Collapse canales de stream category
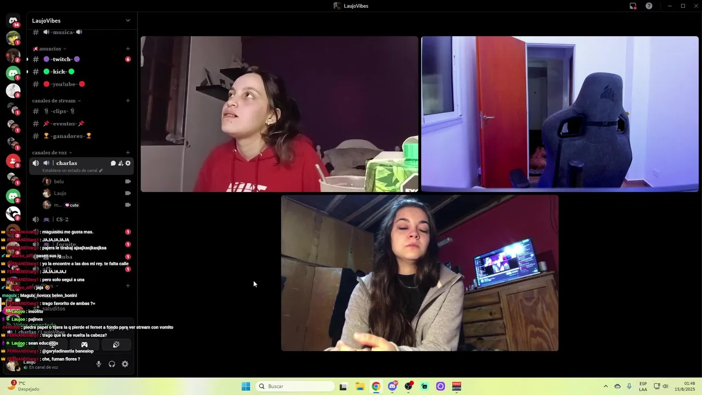 click(x=56, y=100)
